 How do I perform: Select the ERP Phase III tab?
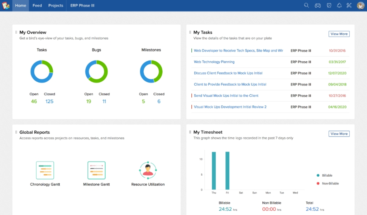(82, 5)
